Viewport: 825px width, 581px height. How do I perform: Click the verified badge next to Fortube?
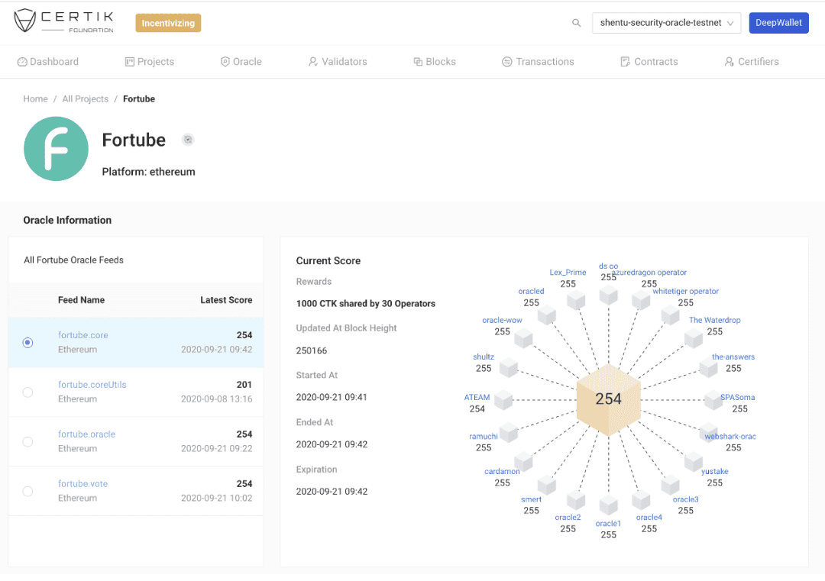188,140
